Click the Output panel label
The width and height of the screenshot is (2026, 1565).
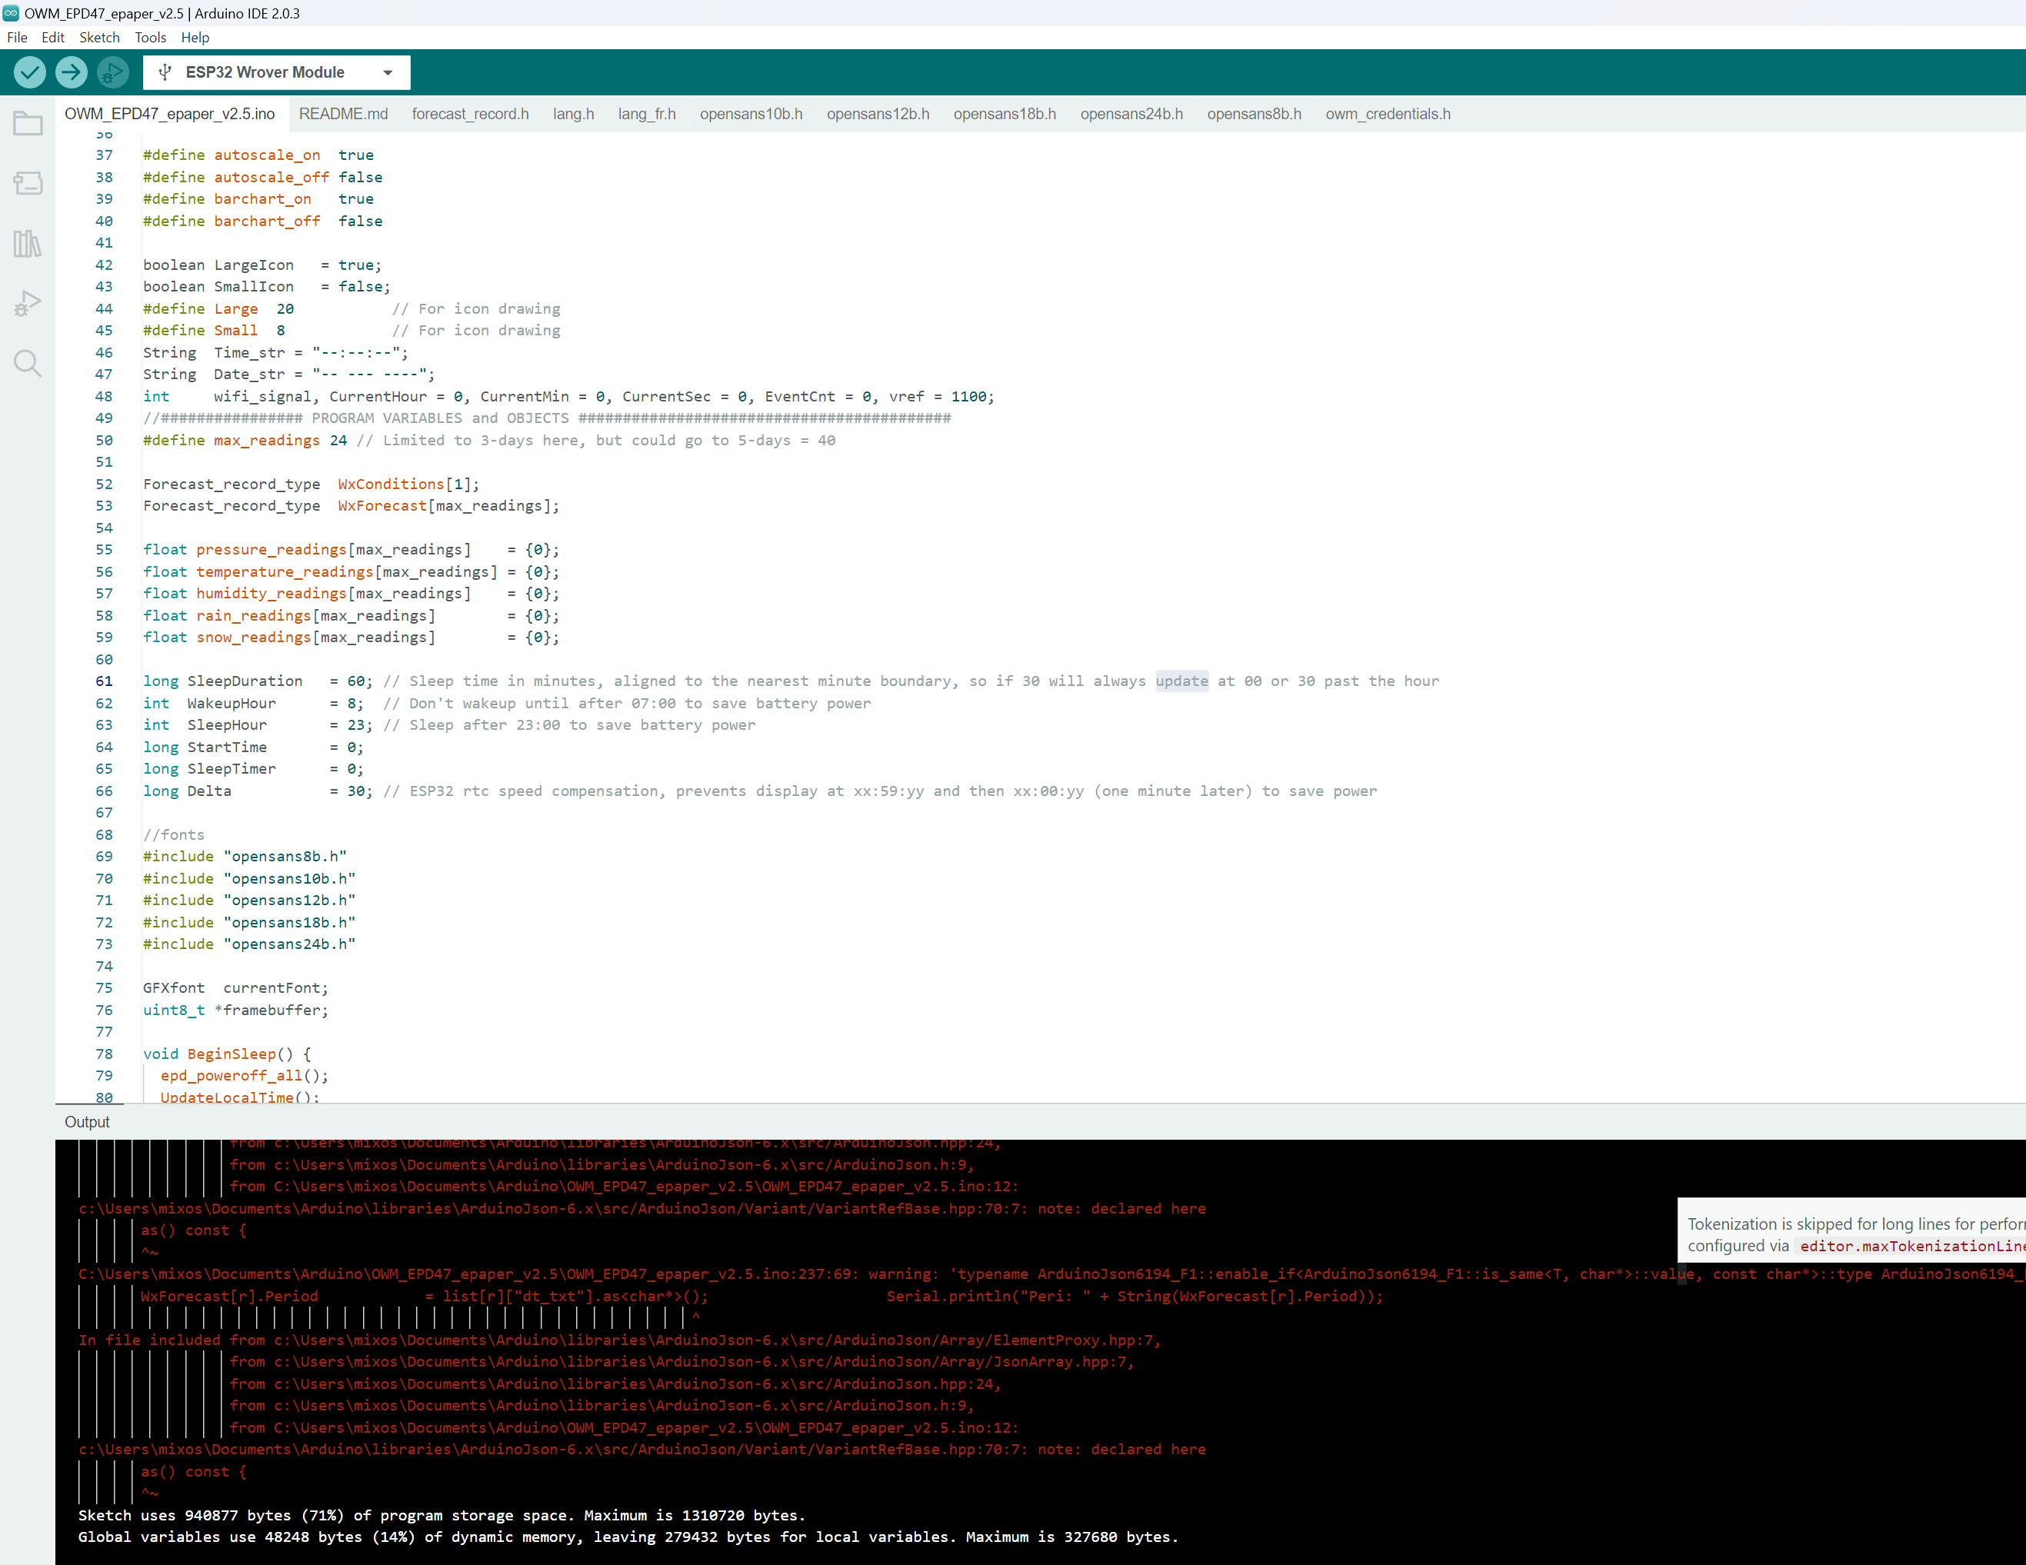pyautogui.click(x=87, y=1121)
